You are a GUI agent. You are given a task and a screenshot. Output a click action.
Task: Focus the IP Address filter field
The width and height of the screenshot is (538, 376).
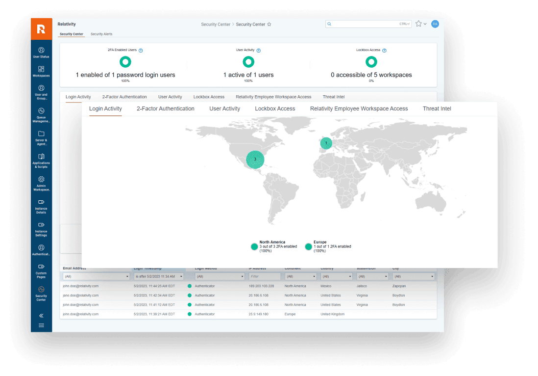click(x=265, y=276)
